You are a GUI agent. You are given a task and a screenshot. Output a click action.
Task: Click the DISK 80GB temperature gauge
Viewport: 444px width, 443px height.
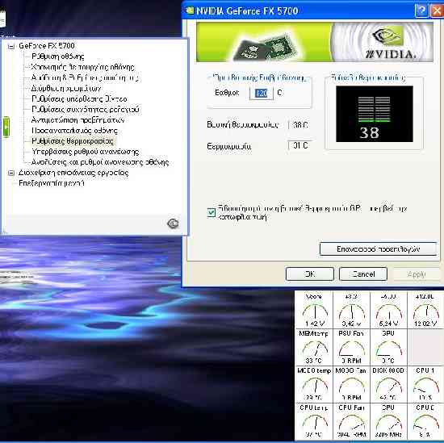tap(388, 384)
